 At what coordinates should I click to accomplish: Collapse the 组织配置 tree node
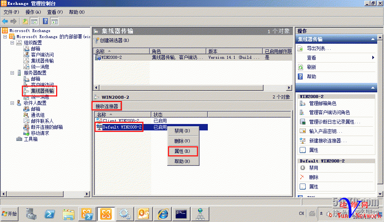[x=12, y=43]
